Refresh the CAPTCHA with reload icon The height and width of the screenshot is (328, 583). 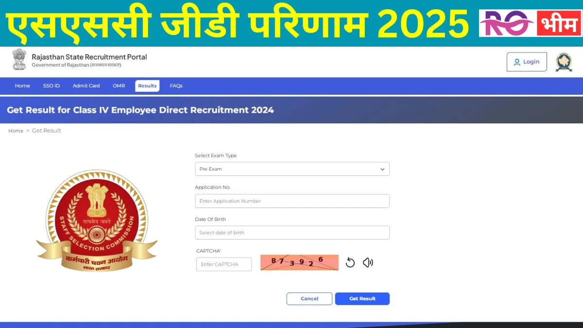point(350,263)
